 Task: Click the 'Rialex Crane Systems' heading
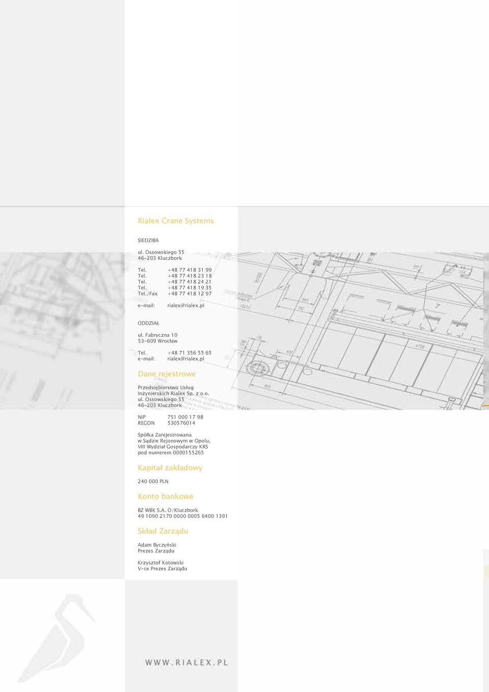click(x=176, y=221)
